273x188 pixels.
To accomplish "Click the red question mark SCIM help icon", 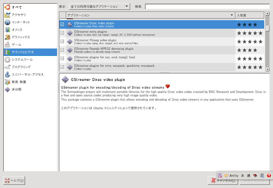I will click(x=269, y=176).
